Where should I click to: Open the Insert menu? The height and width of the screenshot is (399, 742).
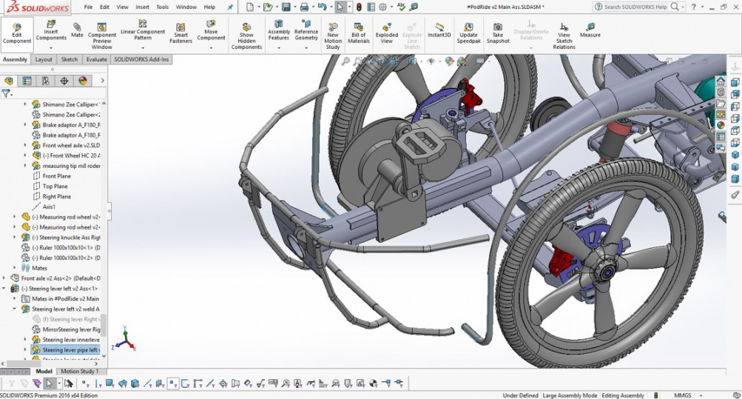tap(143, 7)
